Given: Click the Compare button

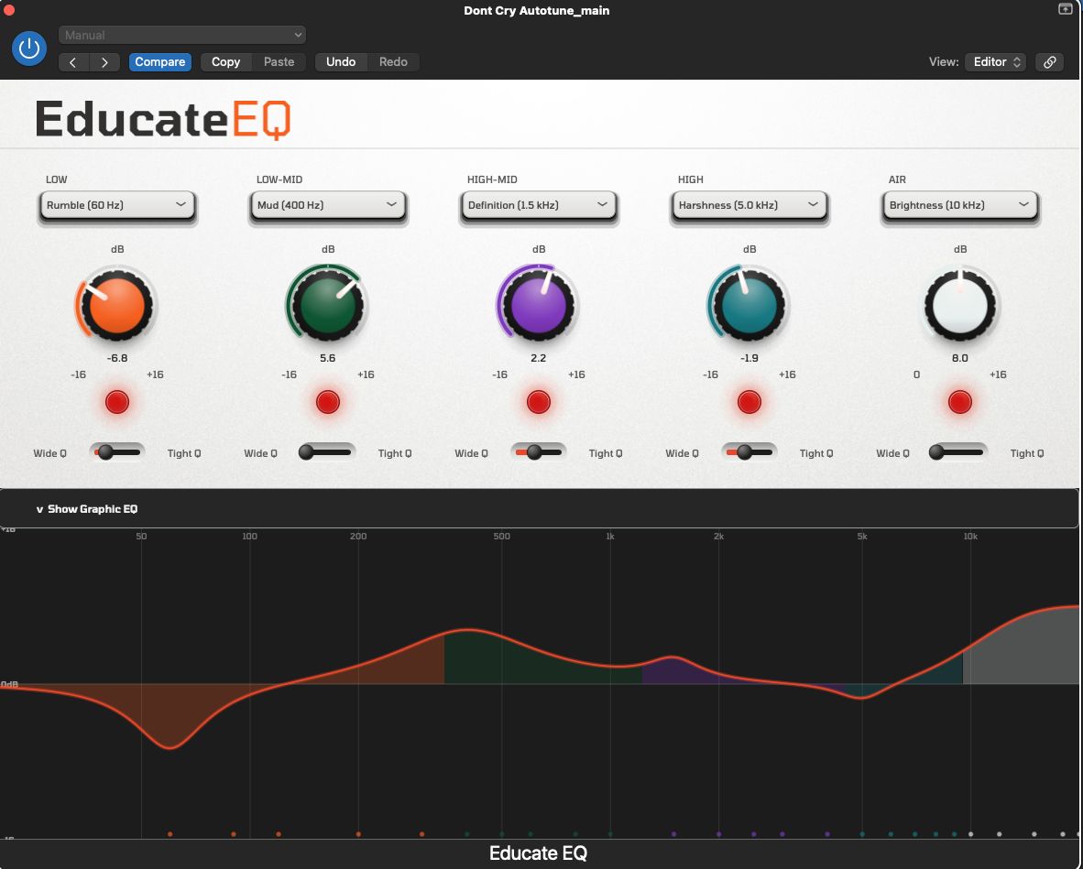Looking at the screenshot, I should click(x=159, y=62).
